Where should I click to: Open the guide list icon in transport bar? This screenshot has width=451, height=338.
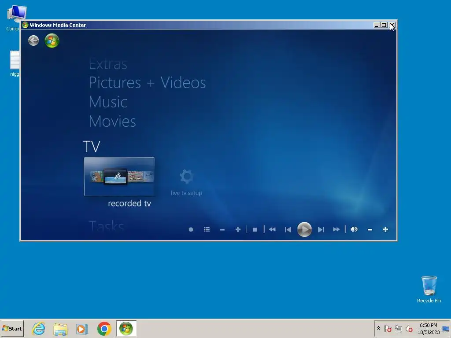(x=207, y=229)
